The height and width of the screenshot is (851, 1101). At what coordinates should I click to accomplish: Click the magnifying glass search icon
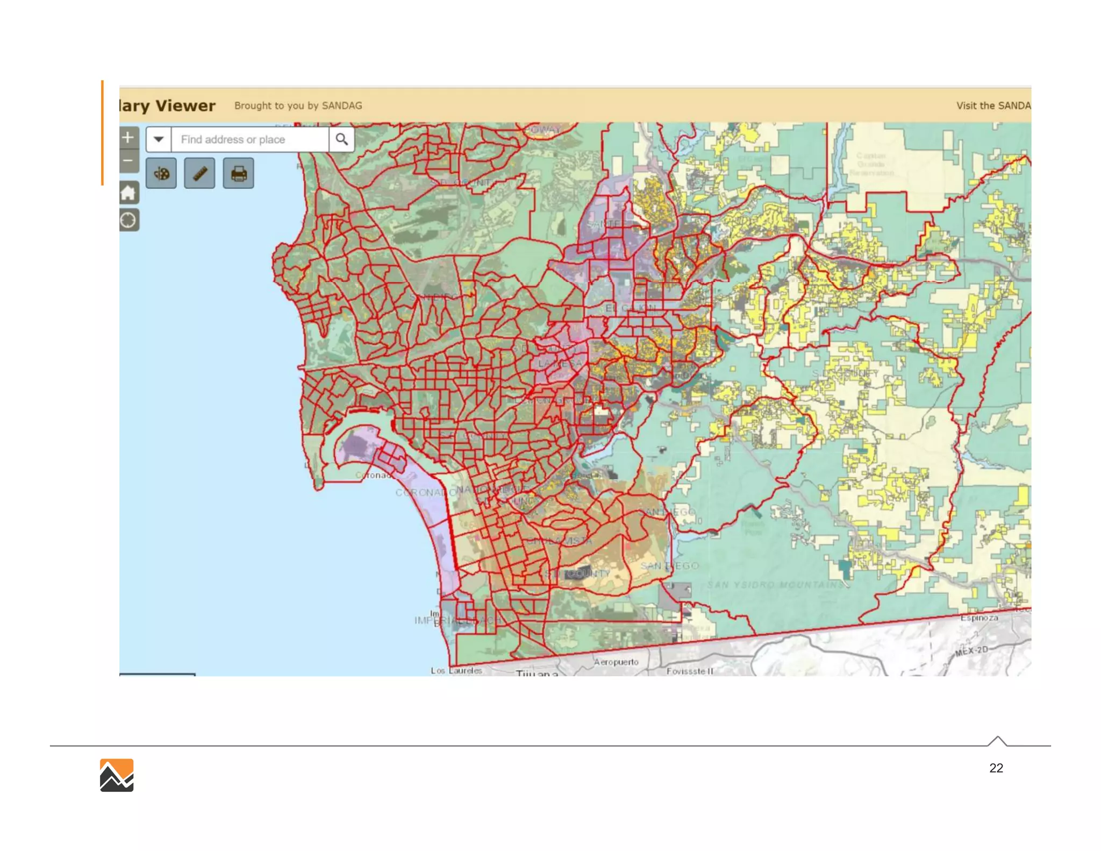coord(342,140)
